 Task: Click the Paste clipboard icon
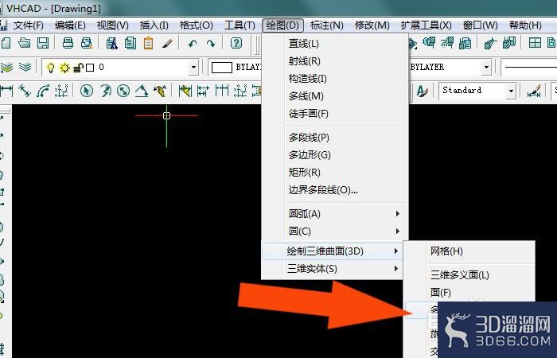(x=149, y=43)
